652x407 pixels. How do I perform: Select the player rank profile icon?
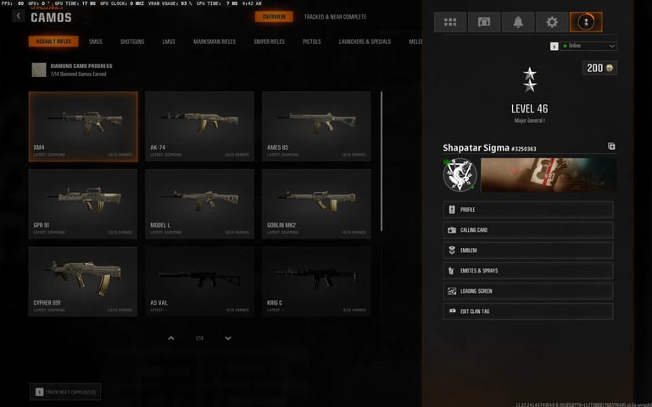pyautogui.click(x=586, y=22)
